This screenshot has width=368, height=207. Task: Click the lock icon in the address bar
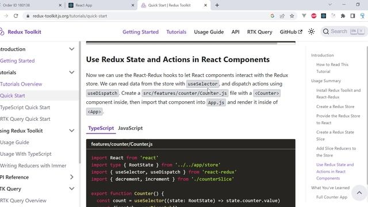click(x=28, y=16)
